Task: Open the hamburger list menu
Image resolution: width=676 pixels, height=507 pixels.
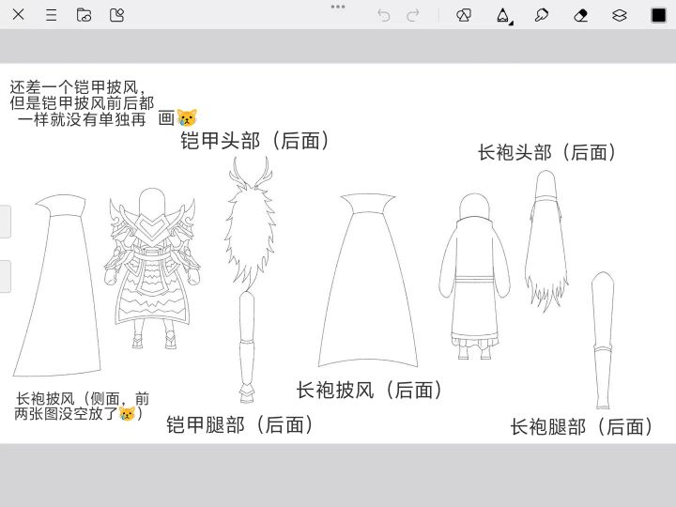Action: click(x=52, y=15)
